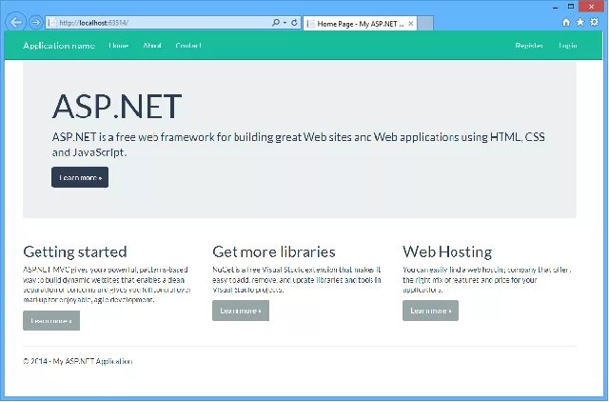Image resolution: width=609 pixels, height=402 pixels.
Task: Refresh the page with reload icon
Action: pyautogui.click(x=294, y=23)
